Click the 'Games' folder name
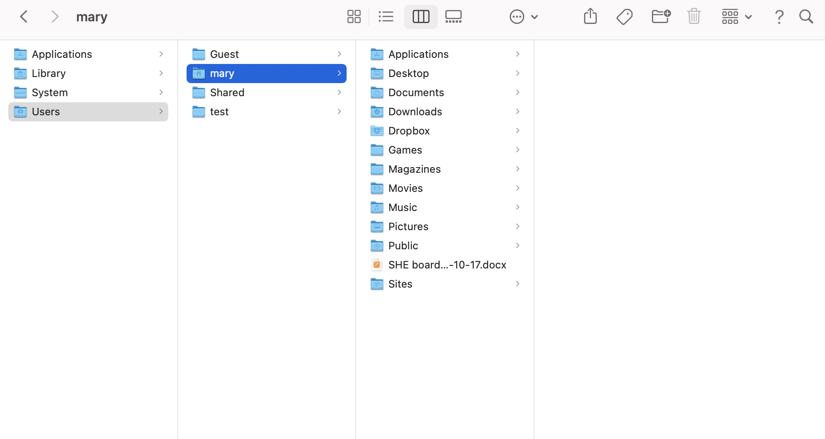The height and width of the screenshot is (439, 825). point(405,150)
